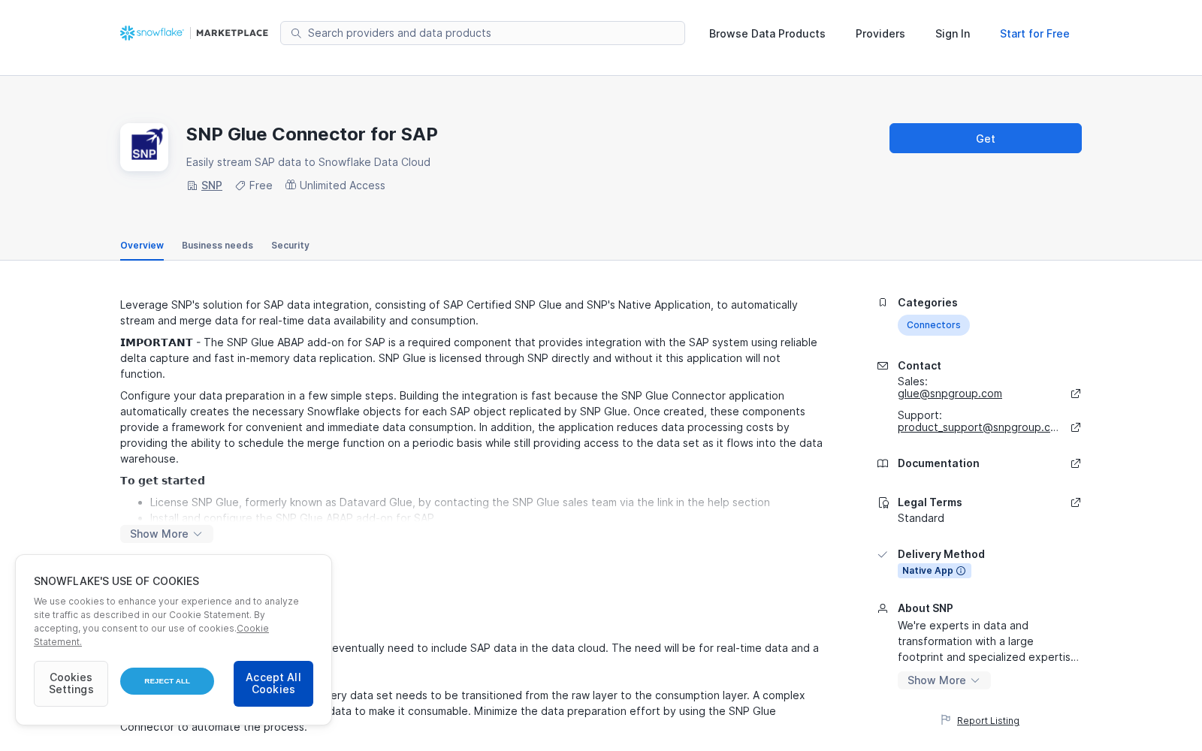Viewport: 1202px width, 751px height.
Task: Click the checkmark icon beside Delivery Method
Action: pyautogui.click(x=883, y=554)
